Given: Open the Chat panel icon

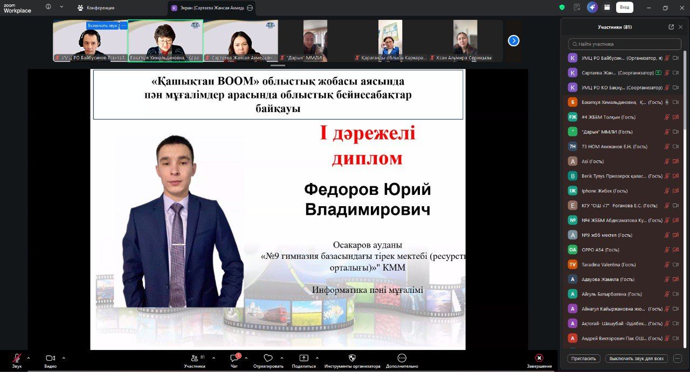Looking at the screenshot, I should pyautogui.click(x=234, y=358).
